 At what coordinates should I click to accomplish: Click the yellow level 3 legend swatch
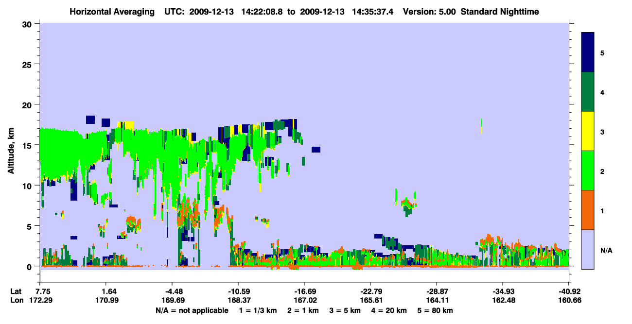pos(588,131)
